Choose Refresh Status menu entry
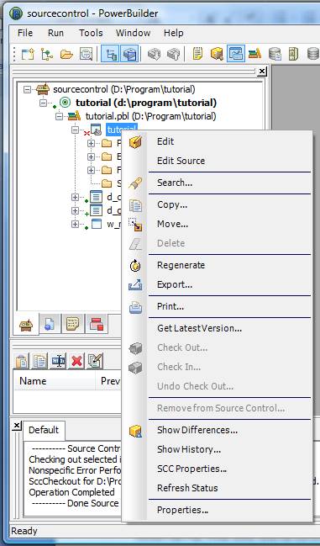The height and width of the screenshot is (546, 320). [x=218, y=488]
